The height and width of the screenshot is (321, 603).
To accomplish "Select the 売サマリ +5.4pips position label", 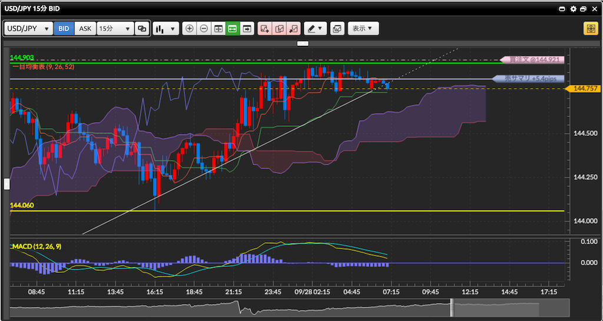I will tap(528, 79).
